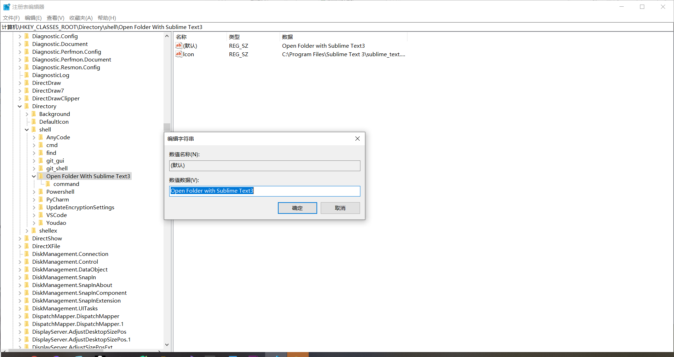The width and height of the screenshot is (674, 357).
Task: Click the Youdao folder icon
Action: tap(41, 223)
